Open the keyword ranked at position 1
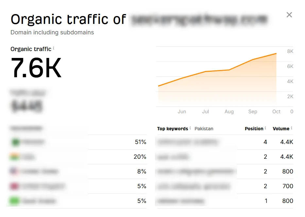 tap(181, 201)
